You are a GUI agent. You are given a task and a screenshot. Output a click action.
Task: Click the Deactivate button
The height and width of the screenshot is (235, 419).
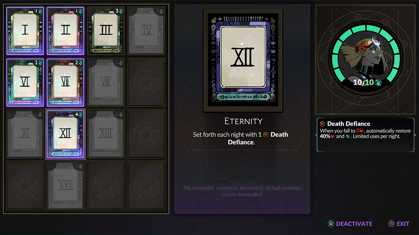click(x=350, y=224)
